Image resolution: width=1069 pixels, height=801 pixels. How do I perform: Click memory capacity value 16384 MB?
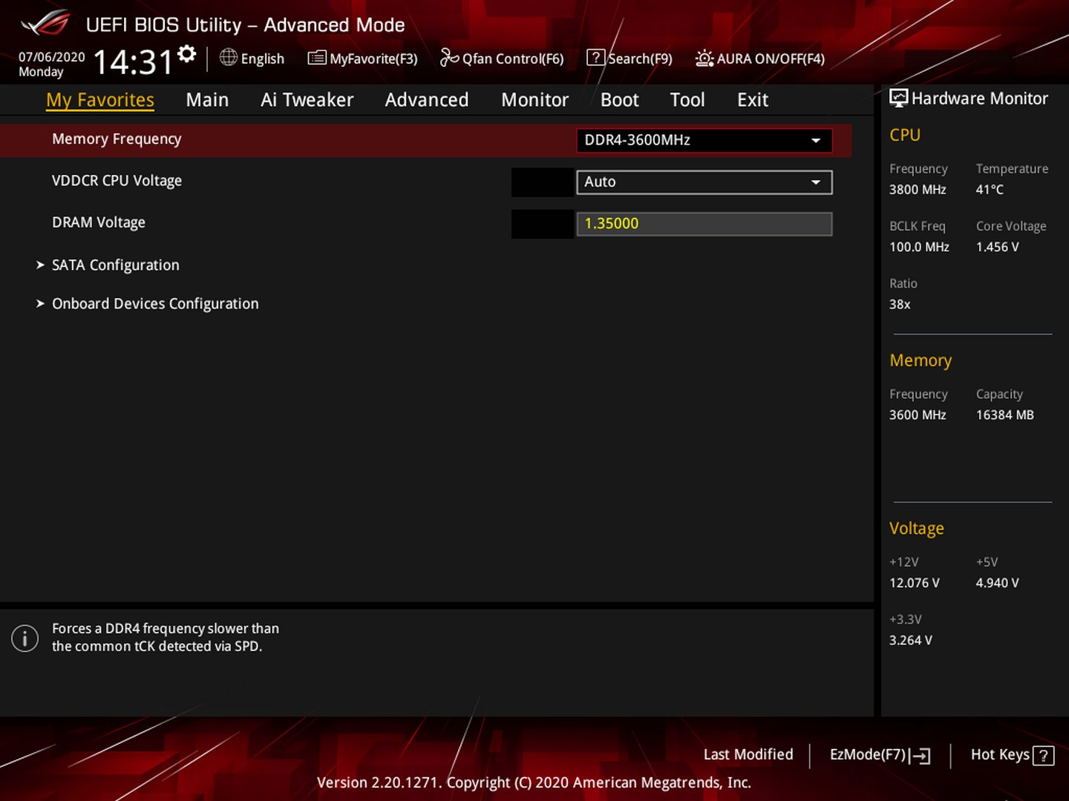coord(1004,415)
